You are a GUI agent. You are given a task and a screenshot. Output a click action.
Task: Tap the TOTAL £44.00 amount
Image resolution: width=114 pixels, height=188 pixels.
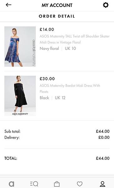coord(103,158)
